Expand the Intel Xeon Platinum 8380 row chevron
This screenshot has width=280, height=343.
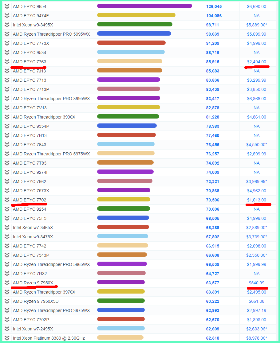[7, 338]
